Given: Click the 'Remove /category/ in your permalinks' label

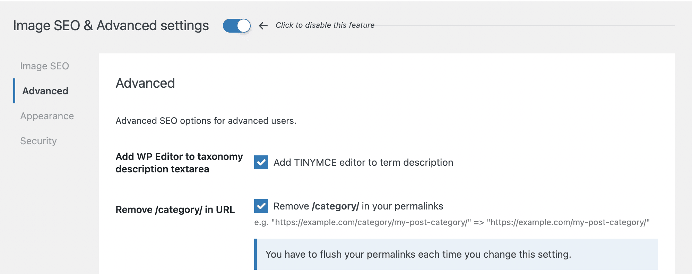Looking at the screenshot, I should point(358,206).
